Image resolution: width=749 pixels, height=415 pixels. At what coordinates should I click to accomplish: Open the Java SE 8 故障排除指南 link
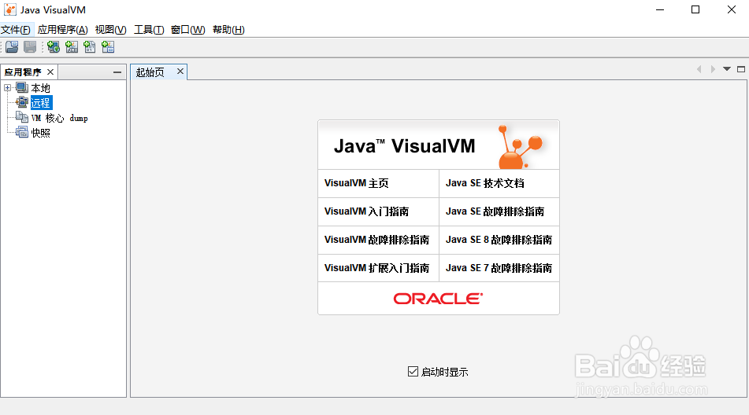pos(499,240)
